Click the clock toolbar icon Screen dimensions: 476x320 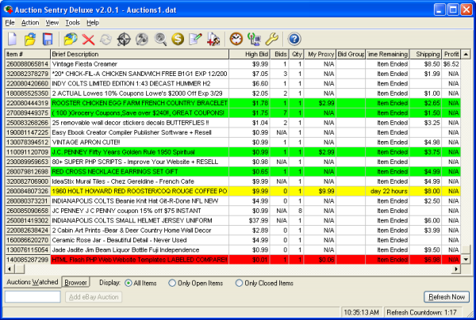coord(236,38)
